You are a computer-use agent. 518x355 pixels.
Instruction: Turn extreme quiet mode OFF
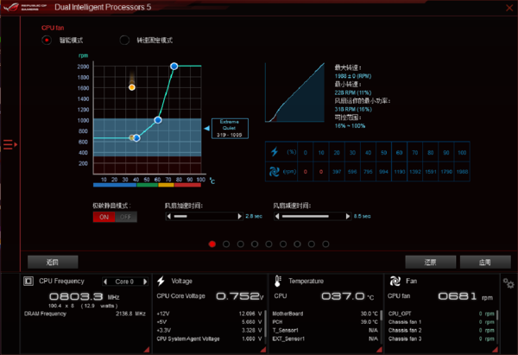[x=125, y=217]
